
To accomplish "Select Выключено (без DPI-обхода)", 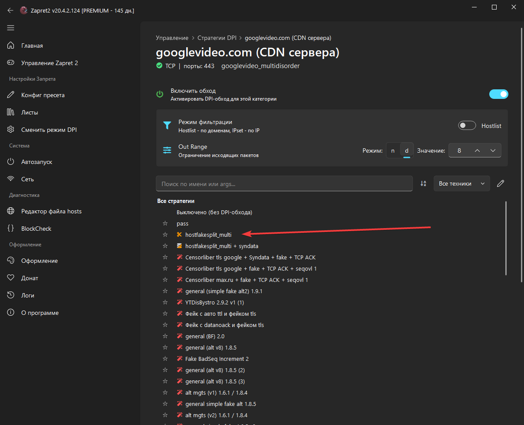I will [x=214, y=212].
